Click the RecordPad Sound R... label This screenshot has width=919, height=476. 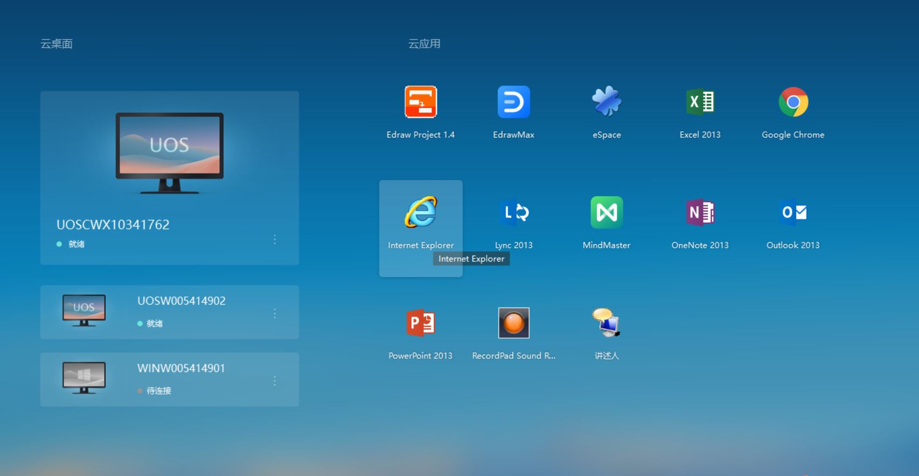(x=514, y=356)
